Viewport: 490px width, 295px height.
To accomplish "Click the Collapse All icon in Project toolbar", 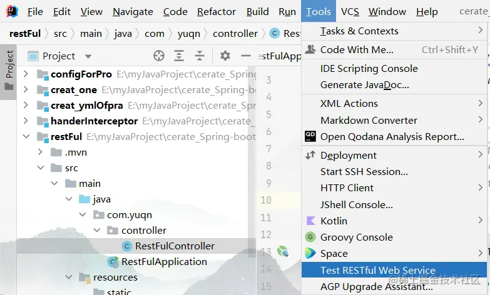I will 200,56.
